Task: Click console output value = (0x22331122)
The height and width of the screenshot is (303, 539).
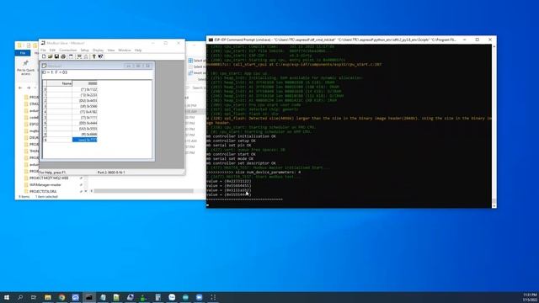Action: point(229,181)
